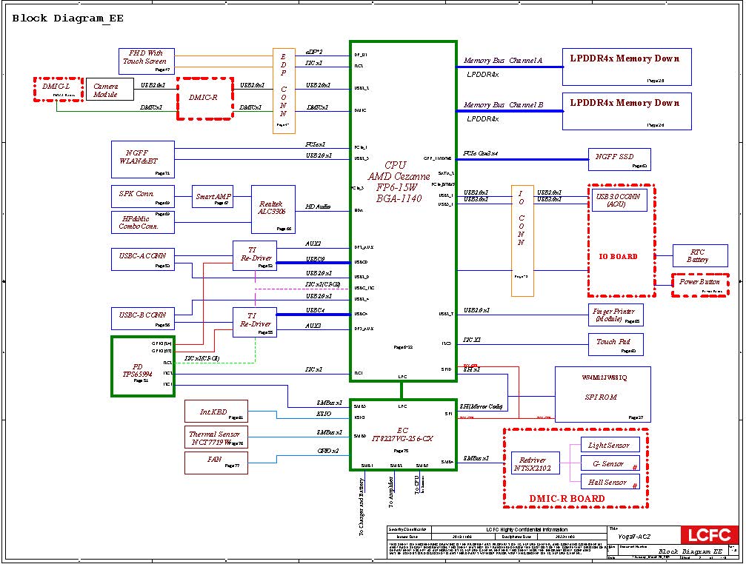This screenshot has height=564, width=746.
Task: Click the DMIC-R BOARD red label
Action: (567, 499)
